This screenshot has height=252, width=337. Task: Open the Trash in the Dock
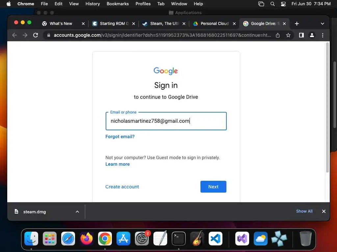click(305, 239)
